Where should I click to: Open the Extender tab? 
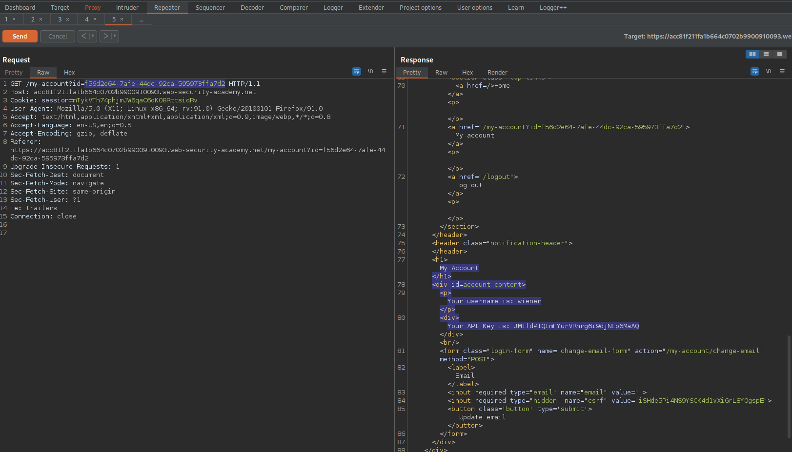(x=371, y=7)
